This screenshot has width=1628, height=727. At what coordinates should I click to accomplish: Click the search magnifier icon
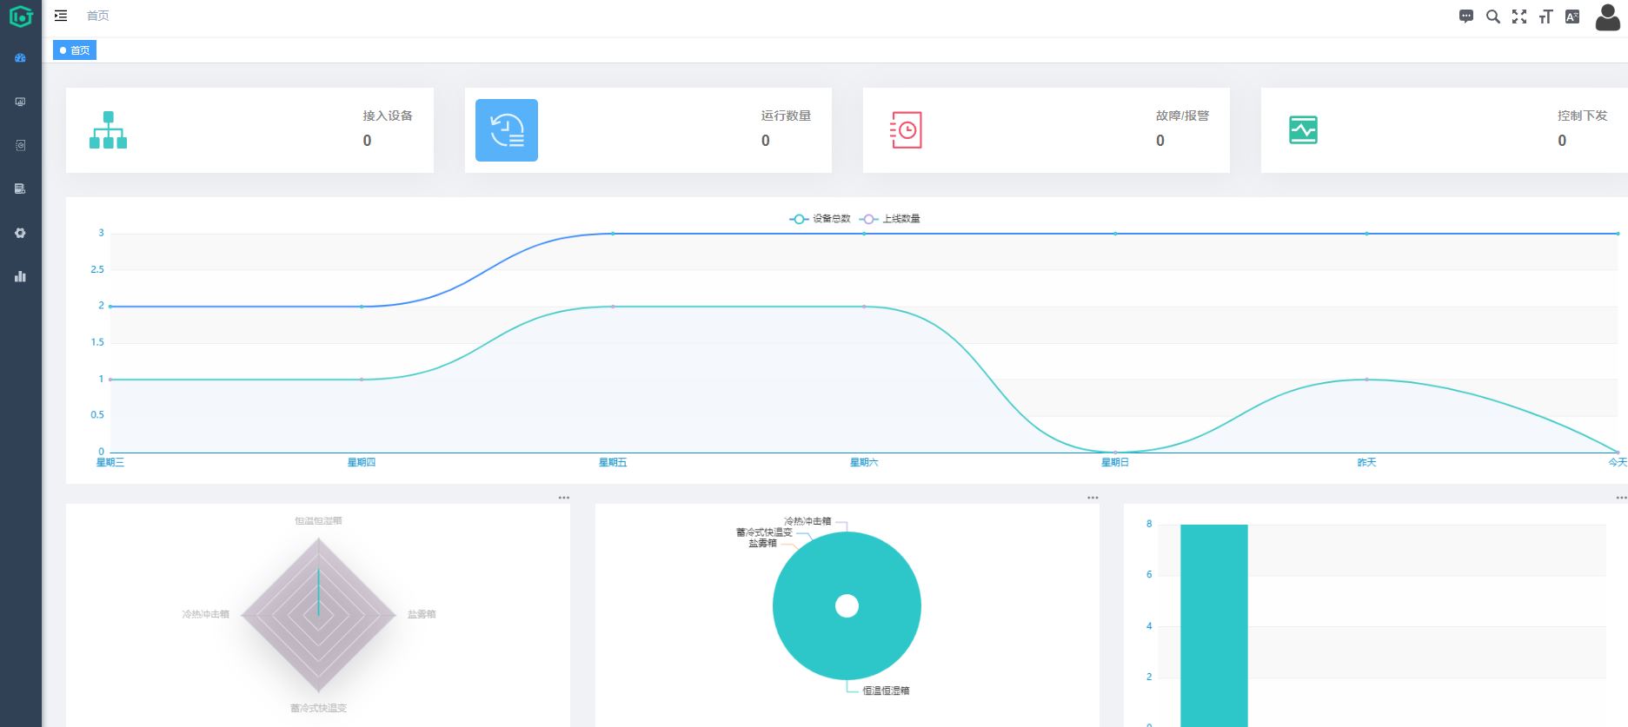point(1493,17)
